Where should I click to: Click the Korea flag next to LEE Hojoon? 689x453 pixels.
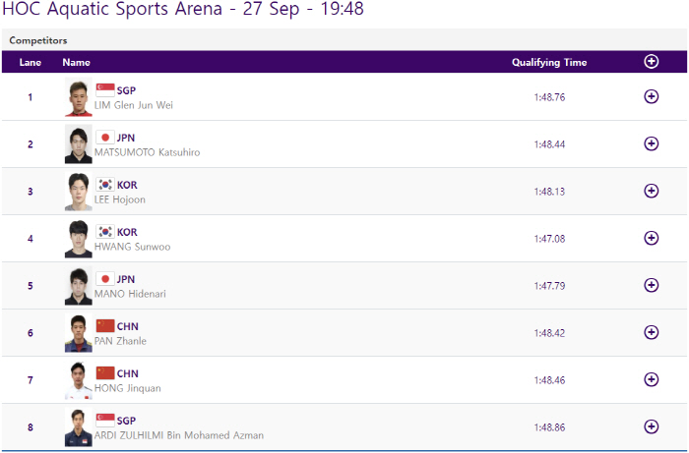click(x=105, y=185)
